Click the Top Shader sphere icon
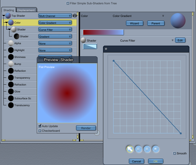 pyautogui.click(x=8, y=15)
